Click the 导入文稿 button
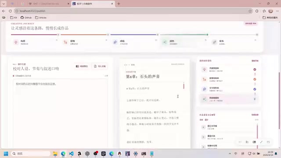The width and height of the screenshot is (281, 158). 100,66
